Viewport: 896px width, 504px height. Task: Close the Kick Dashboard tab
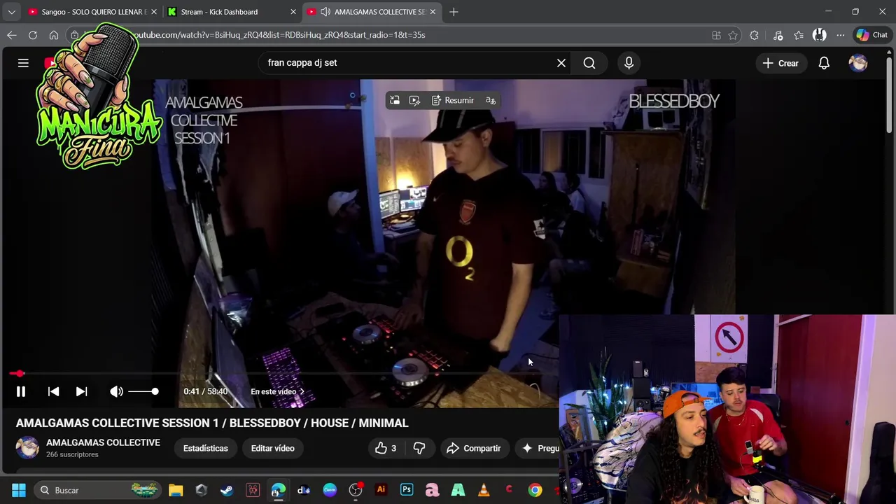click(293, 12)
